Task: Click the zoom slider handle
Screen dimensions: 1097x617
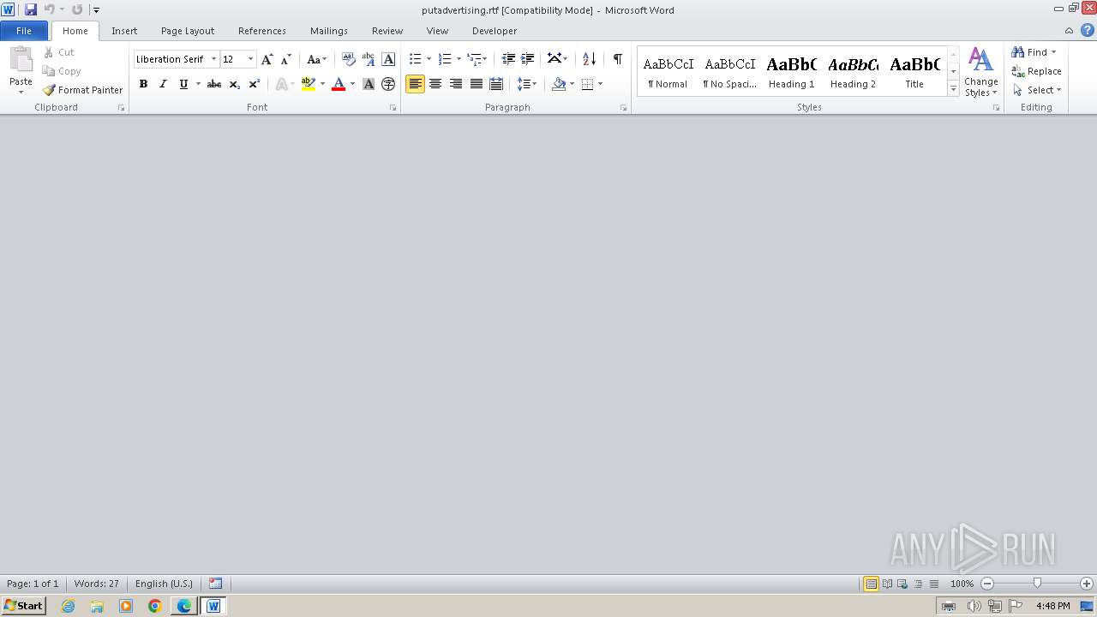Action: point(1037,584)
